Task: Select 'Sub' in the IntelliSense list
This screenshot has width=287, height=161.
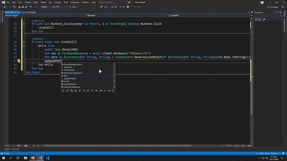Action: 87,76
